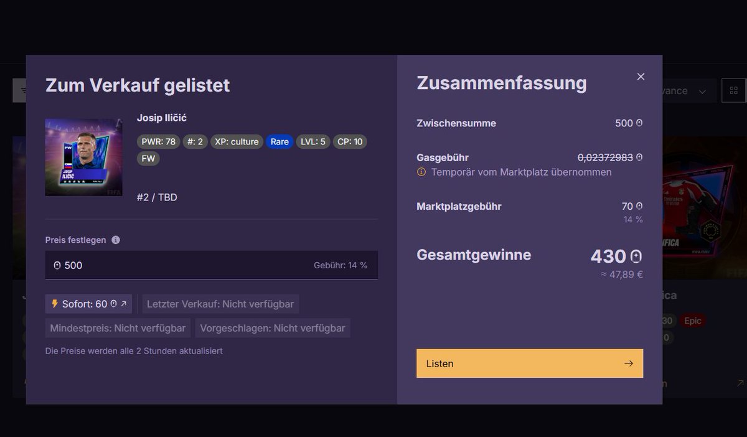The image size is (747, 437).
Task: Close the listing dialog with X
Action: click(x=641, y=77)
